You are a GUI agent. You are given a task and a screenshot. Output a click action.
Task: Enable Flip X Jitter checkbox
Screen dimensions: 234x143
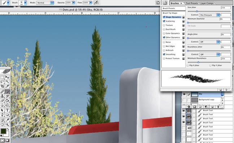tap(188, 65)
